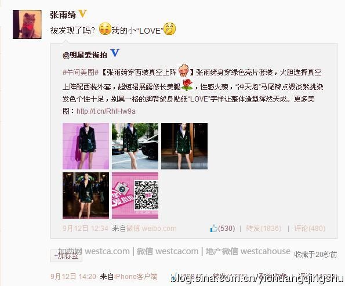Open the dark doorway photo thumbnail
The height and width of the screenshot is (286, 345).
(x=184, y=146)
